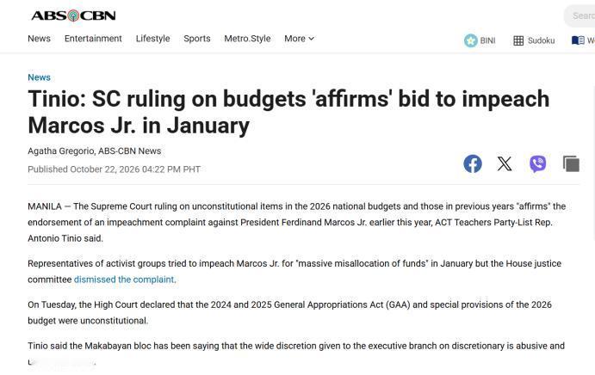Expand the More dropdown menu
The height and width of the screenshot is (375, 595).
pos(299,39)
